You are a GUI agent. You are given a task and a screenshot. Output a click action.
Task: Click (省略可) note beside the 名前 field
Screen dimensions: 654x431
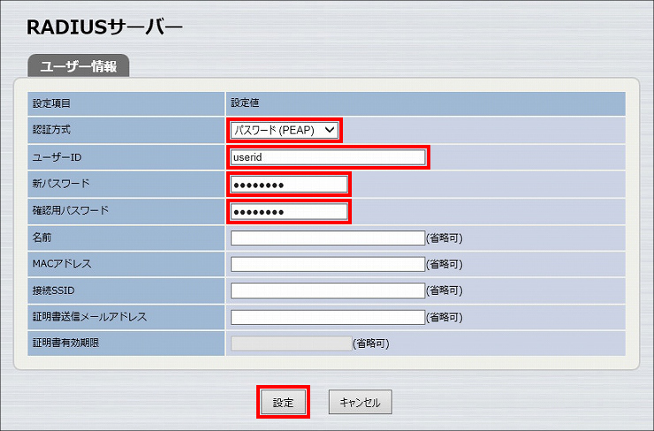click(x=445, y=238)
